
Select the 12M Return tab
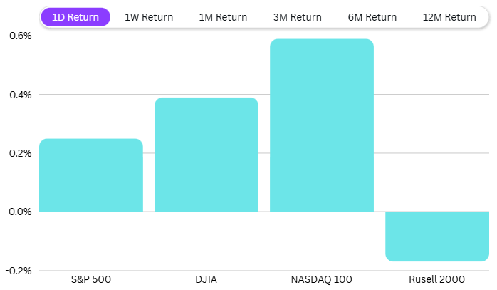tap(449, 17)
